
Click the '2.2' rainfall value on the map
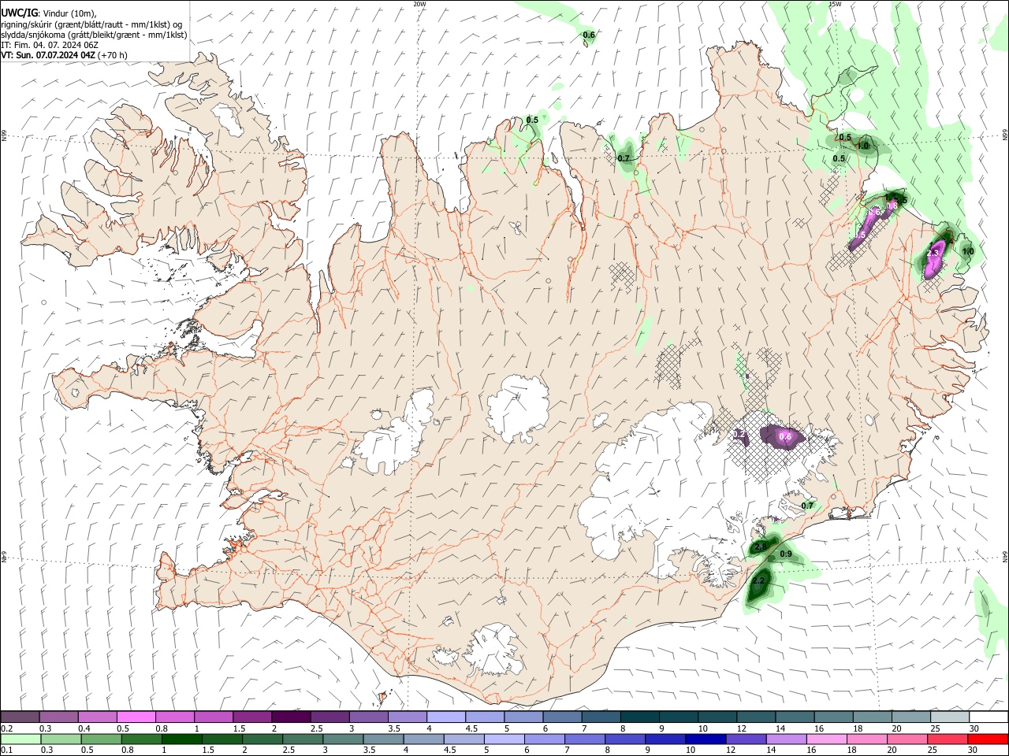point(758,581)
